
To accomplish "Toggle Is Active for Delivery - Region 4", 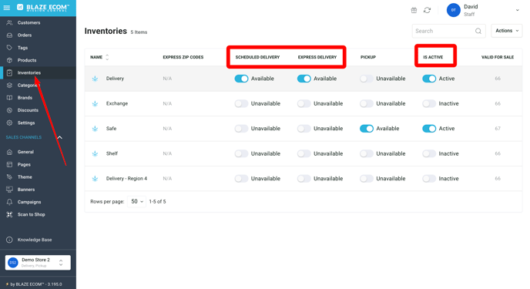I will pos(429,179).
